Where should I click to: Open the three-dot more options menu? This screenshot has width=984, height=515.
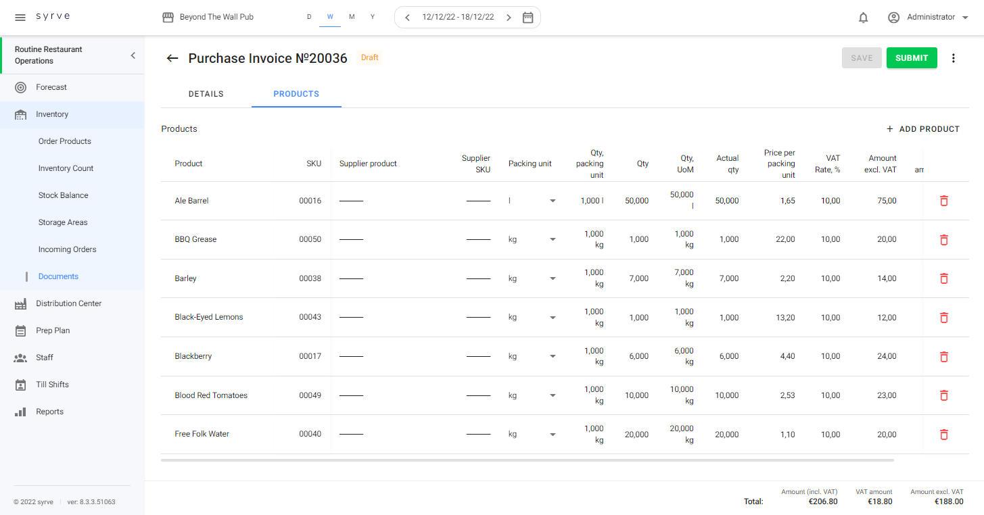[954, 58]
